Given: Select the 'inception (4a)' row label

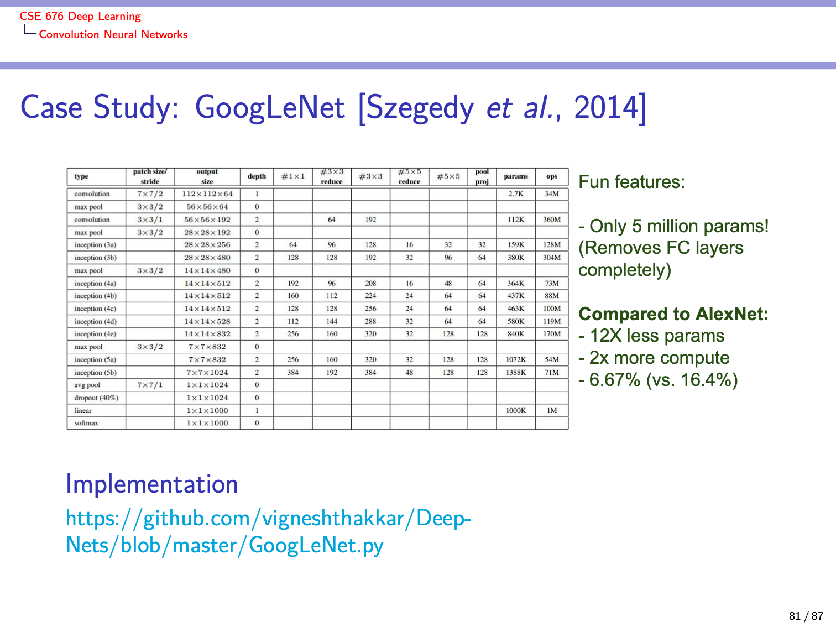Looking at the screenshot, I should 95,283.
